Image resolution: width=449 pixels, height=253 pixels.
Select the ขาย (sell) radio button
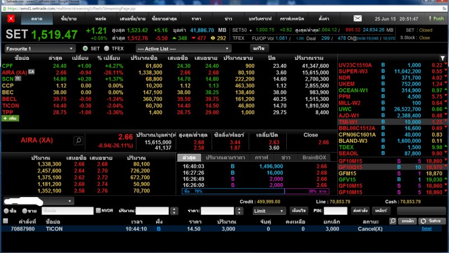click(25, 211)
